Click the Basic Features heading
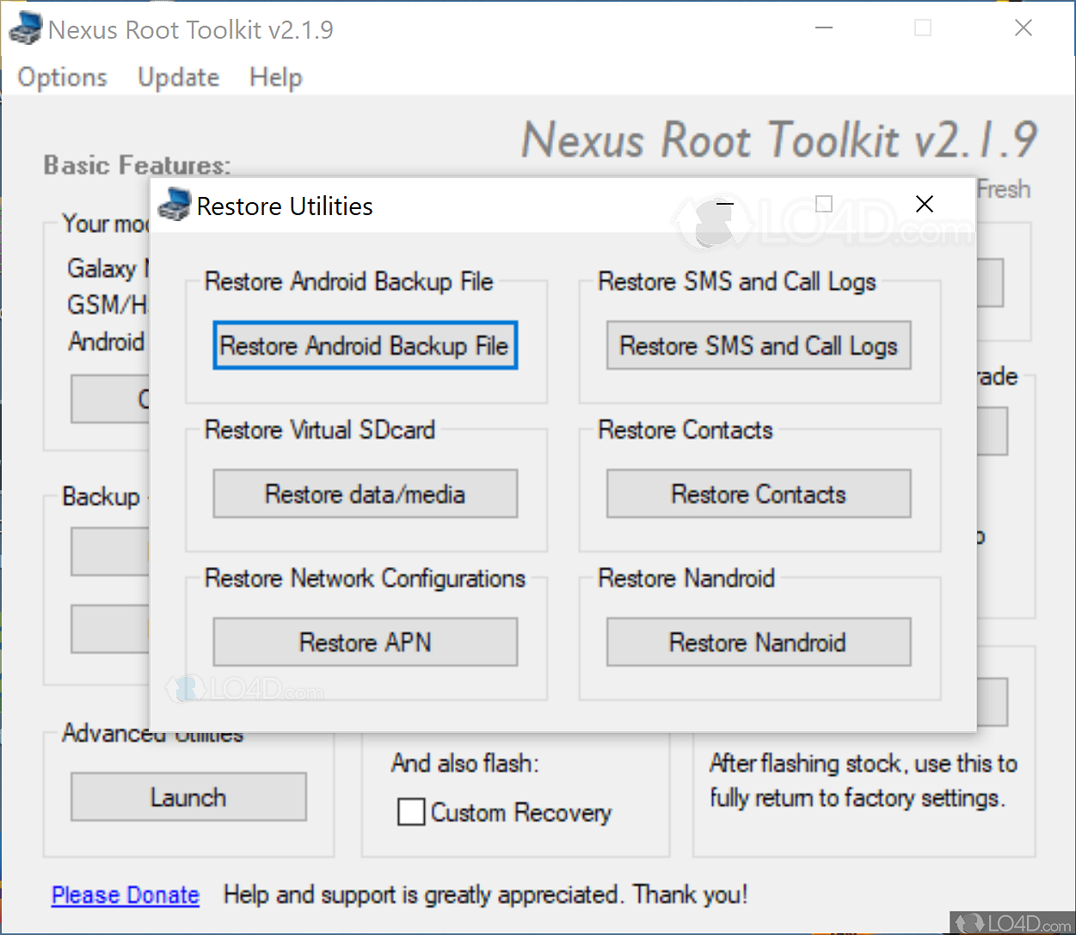The width and height of the screenshot is (1076, 935). tap(138, 164)
